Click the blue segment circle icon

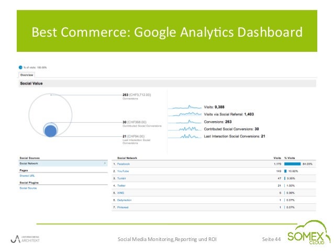[x=20, y=68]
